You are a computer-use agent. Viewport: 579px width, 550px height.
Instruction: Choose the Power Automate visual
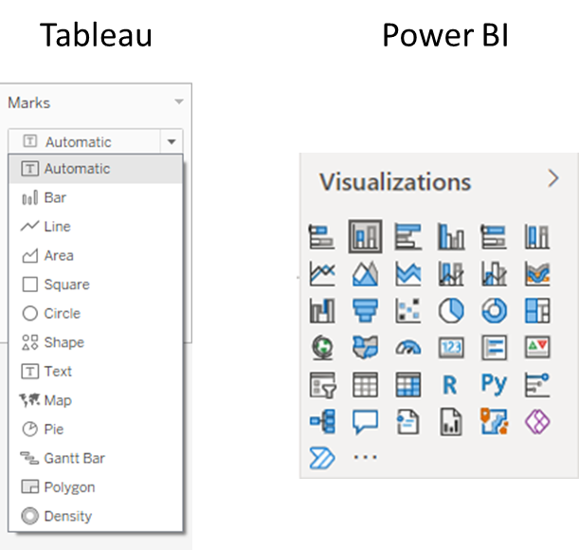322,458
